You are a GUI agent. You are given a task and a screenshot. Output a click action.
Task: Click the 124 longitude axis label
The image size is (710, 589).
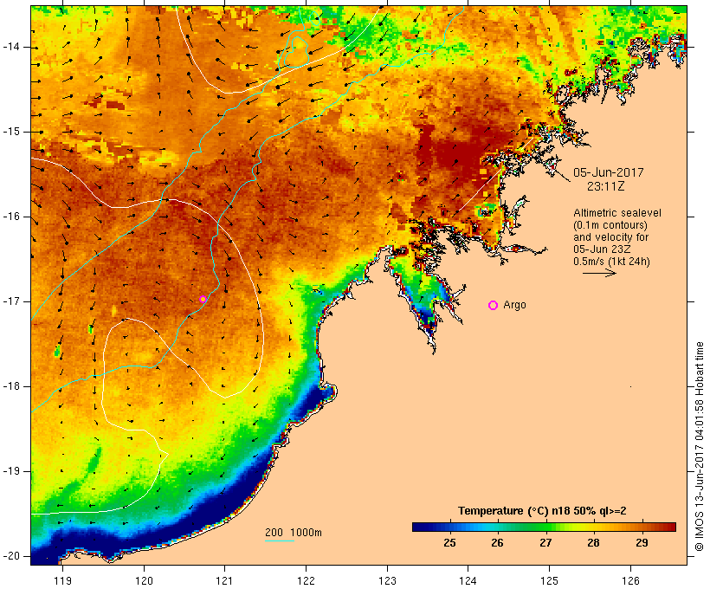tap(468, 580)
